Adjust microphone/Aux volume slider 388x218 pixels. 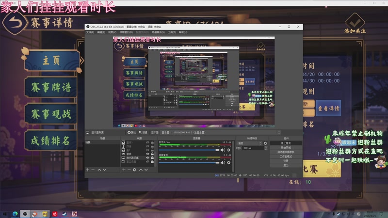tap(189, 150)
